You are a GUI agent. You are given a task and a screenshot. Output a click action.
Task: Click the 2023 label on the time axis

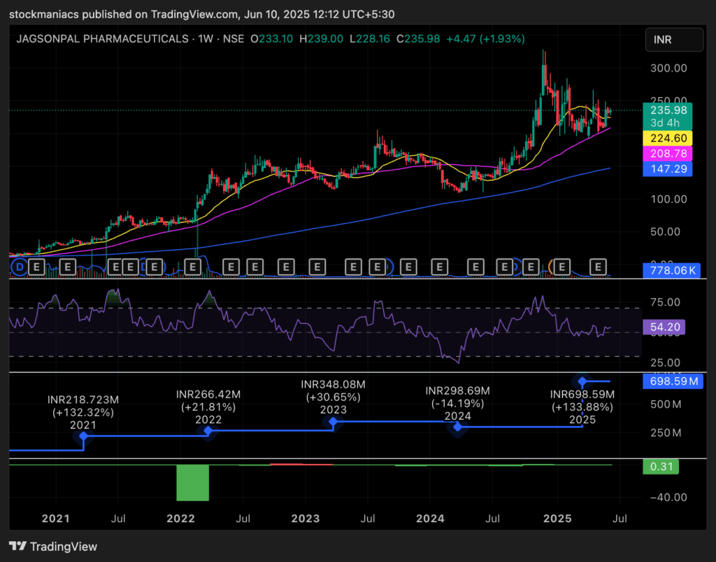[306, 519]
